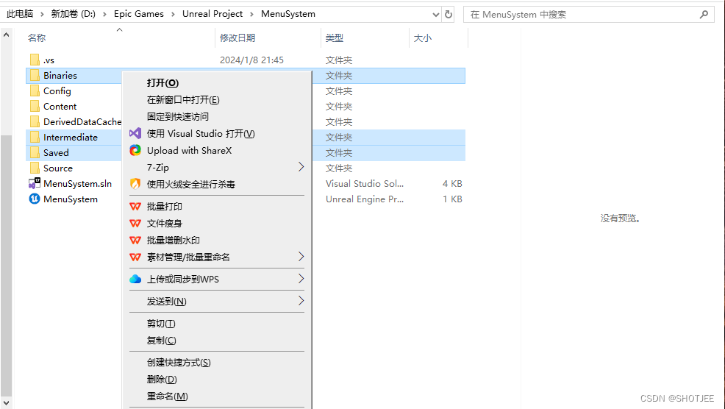
Task: Click the WPS cloud icon for upload
Action: [135, 279]
